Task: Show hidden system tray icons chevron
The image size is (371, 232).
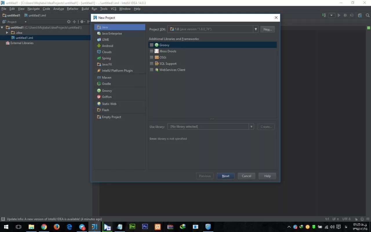Action: [289, 227]
